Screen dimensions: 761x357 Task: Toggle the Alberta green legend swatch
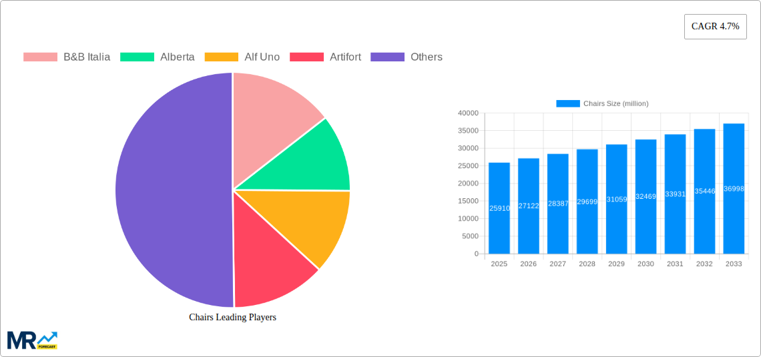point(137,57)
